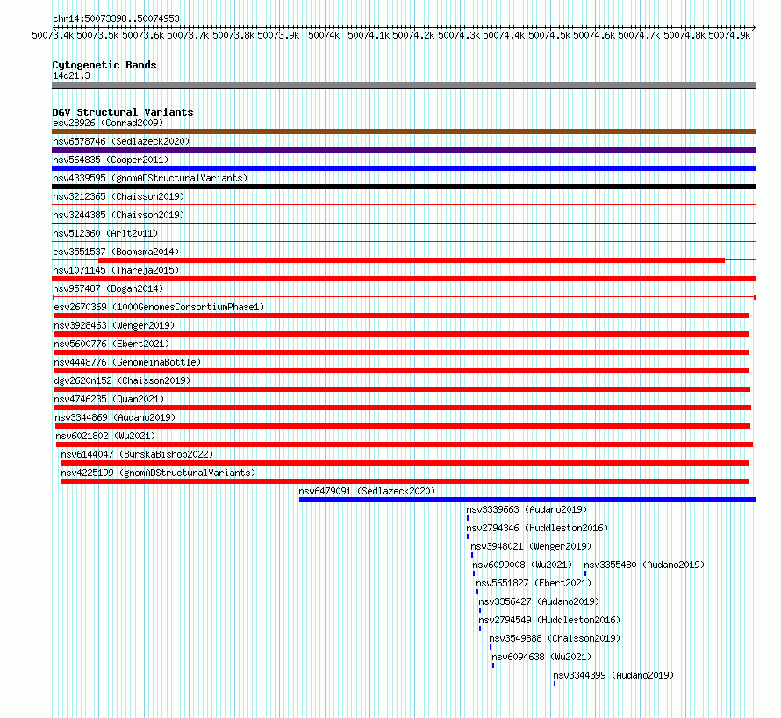This screenshot has width=781, height=718.
Task: Select the blue nsv6479091 variant bar
Action: 527,500
